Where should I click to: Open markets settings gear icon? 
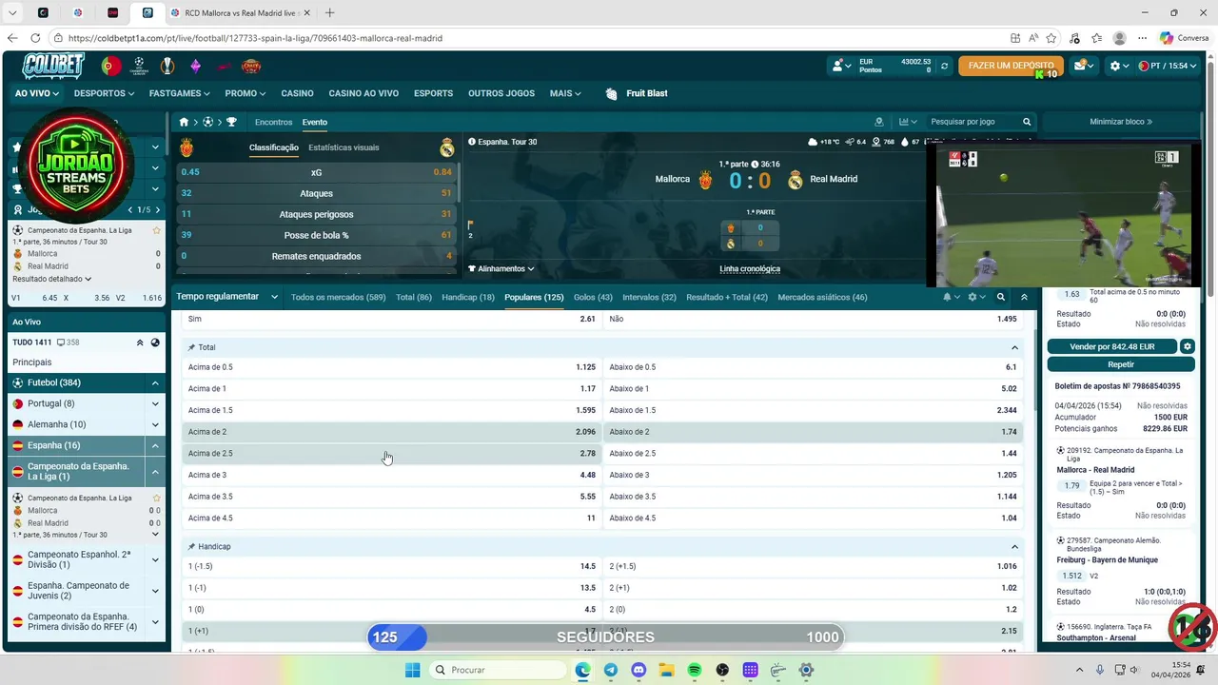[x=972, y=297]
